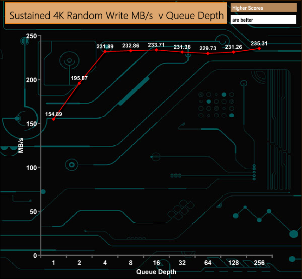The image size is (302, 279).
Task: Click the 195.87 data marker
Action: click(x=79, y=83)
